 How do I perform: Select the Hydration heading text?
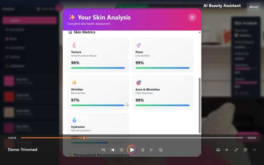click(78, 127)
